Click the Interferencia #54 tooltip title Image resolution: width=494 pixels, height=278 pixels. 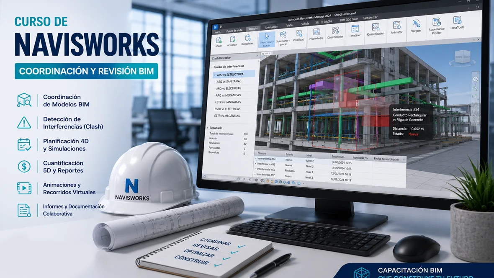[406, 109]
